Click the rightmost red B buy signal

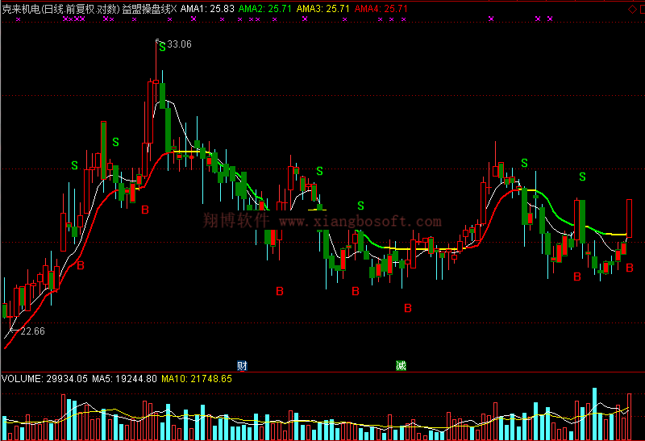click(630, 268)
